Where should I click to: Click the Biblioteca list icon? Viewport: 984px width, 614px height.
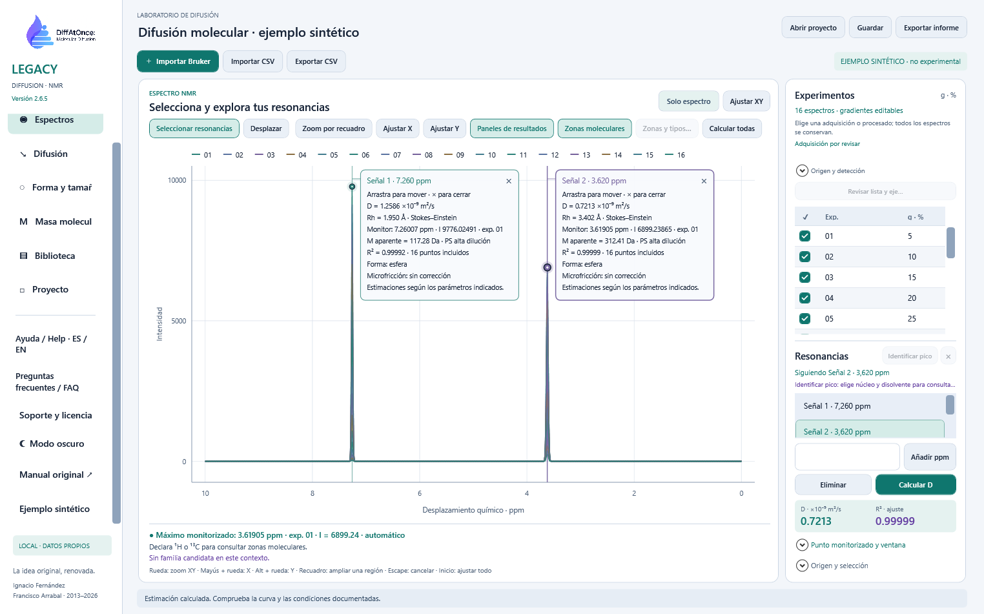coord(23,256)
